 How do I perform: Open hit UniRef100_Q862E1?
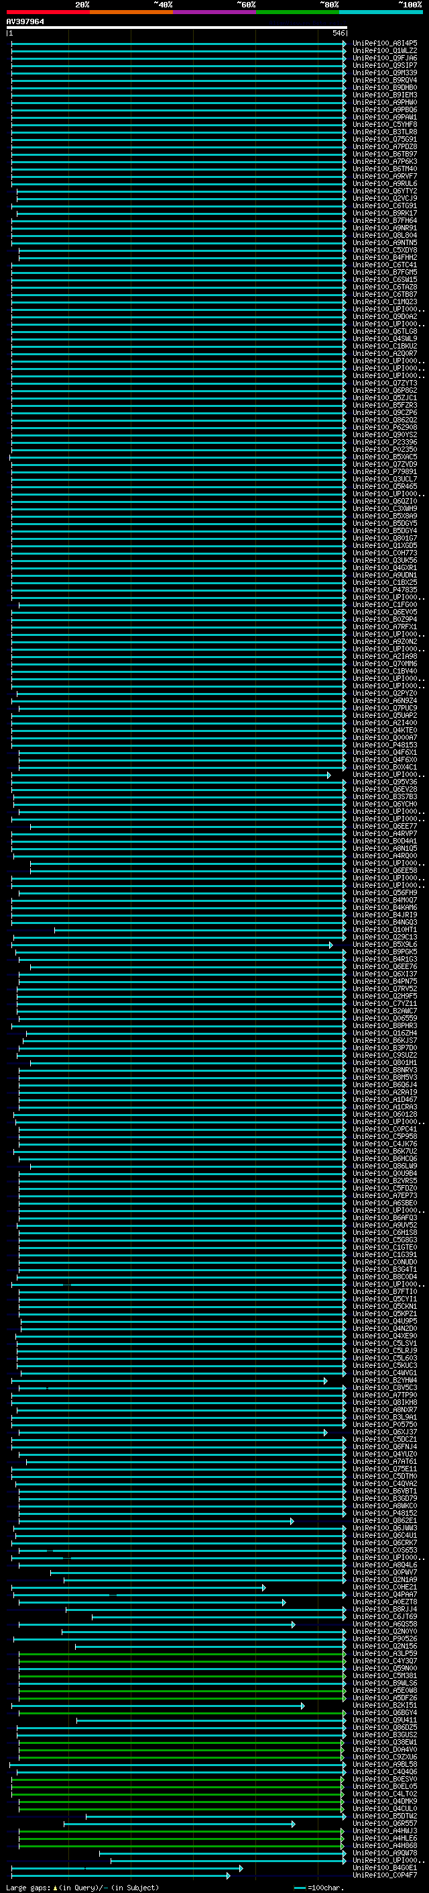385,1520
